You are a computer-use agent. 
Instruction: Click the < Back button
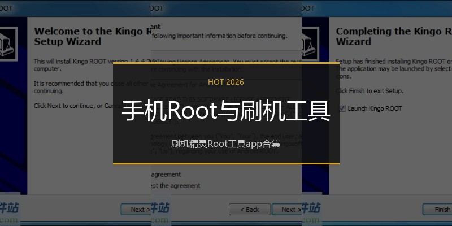250,210
